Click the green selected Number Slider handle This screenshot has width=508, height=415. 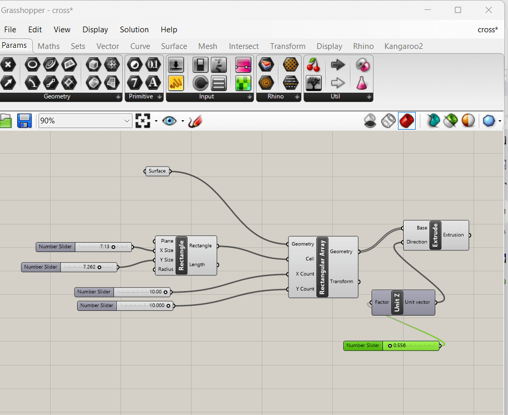[390, 346]
